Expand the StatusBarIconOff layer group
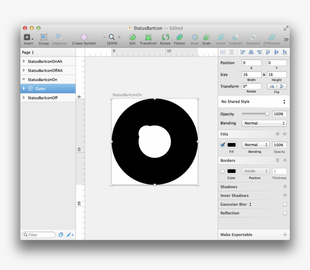This screenshot has width=310, height=270. point(24,97)
